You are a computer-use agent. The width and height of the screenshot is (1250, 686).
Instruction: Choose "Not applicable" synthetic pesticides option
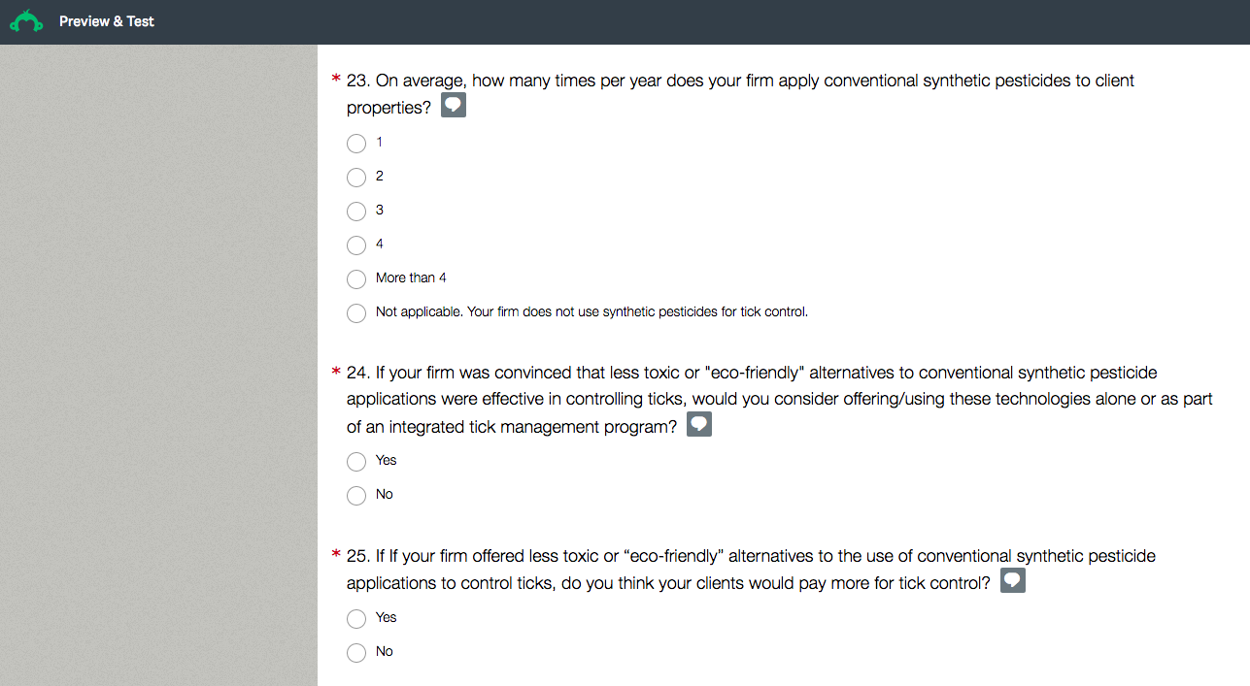point(356,313)
